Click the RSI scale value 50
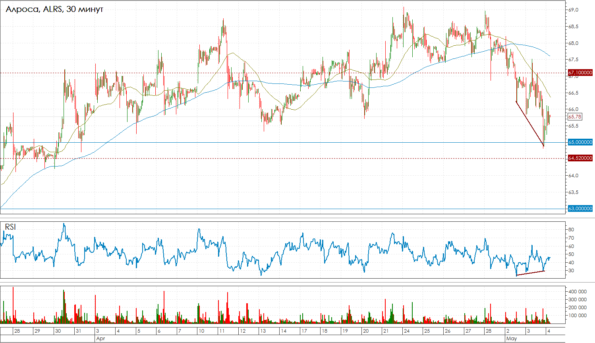The image size is (595, 343). point(571,254)
